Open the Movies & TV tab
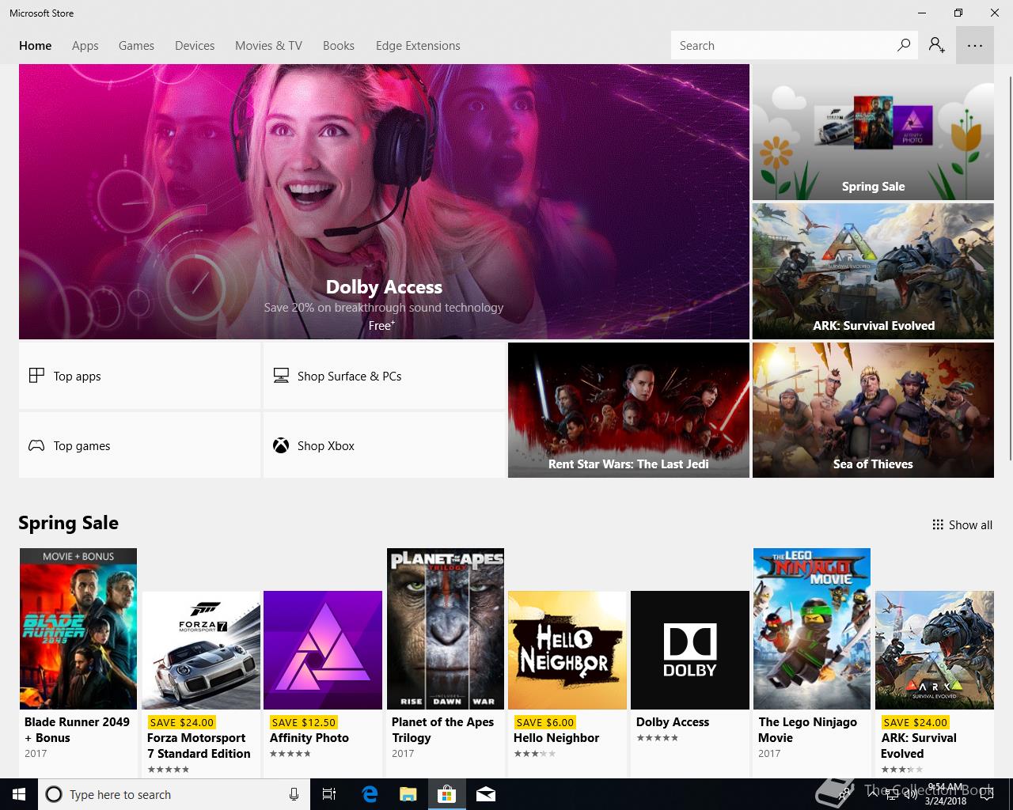Screen dimensions: 1013x810 pos(268,46)
